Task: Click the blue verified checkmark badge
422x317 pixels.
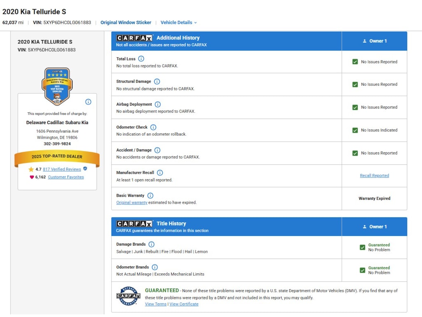Action: point(85,169)
